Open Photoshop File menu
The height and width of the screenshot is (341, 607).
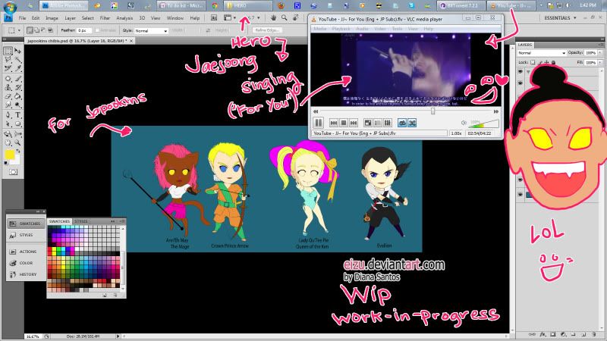(x=23, y=17)
